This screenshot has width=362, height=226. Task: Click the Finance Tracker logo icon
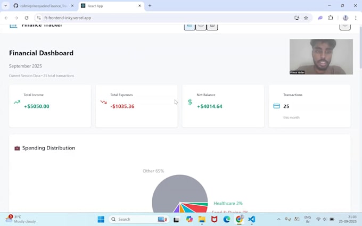(x=13, y=26)
